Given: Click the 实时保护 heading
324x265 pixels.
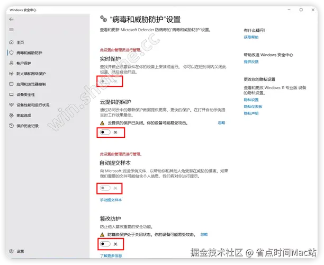Looking at the screenshot, I should tap(110, 59).
